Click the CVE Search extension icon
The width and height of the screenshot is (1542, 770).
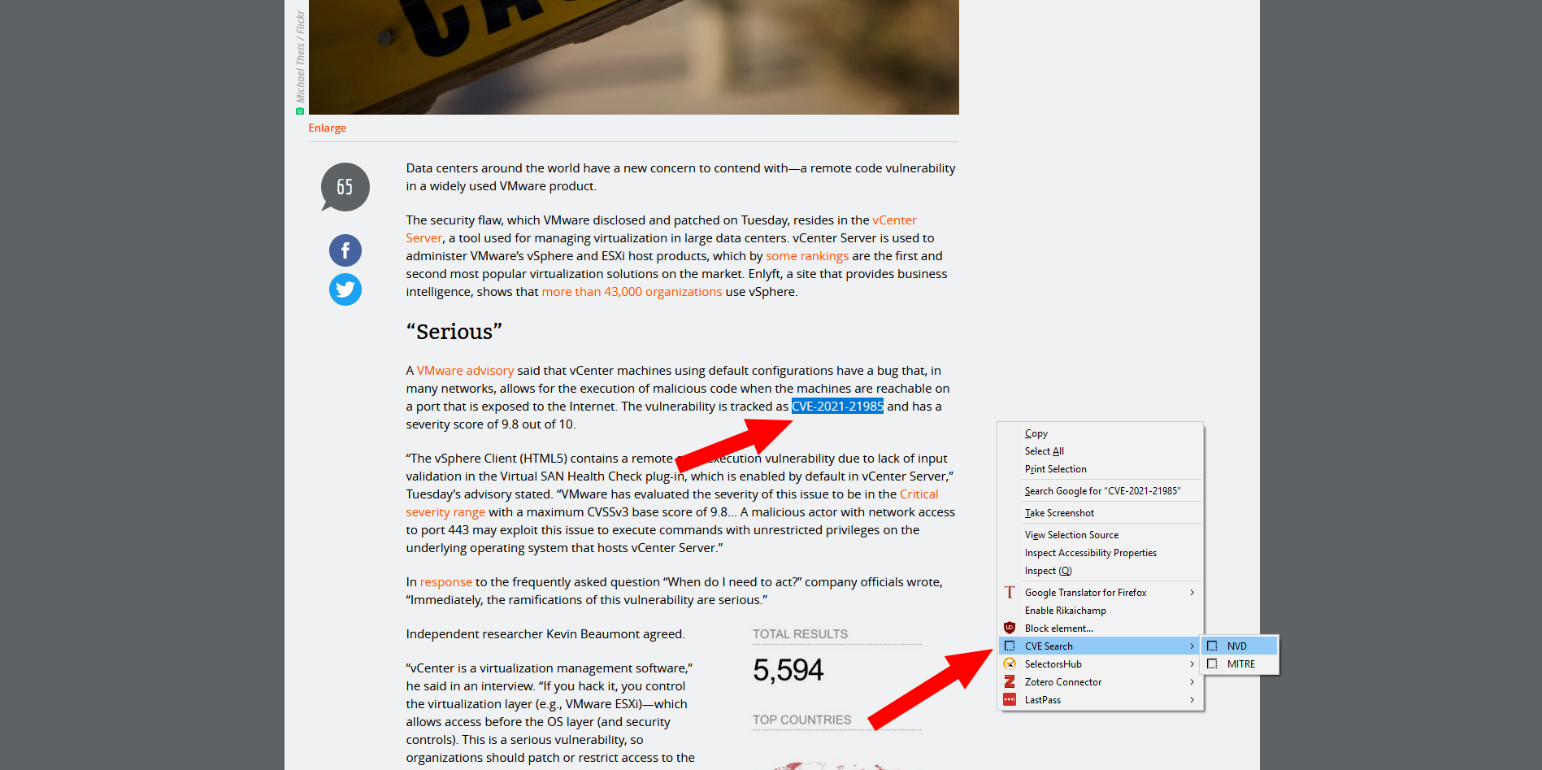click(x=1010, y=646)
